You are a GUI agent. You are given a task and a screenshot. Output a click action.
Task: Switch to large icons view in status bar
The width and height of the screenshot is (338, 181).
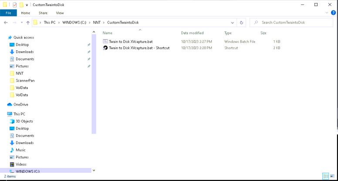tap(332, 176)
